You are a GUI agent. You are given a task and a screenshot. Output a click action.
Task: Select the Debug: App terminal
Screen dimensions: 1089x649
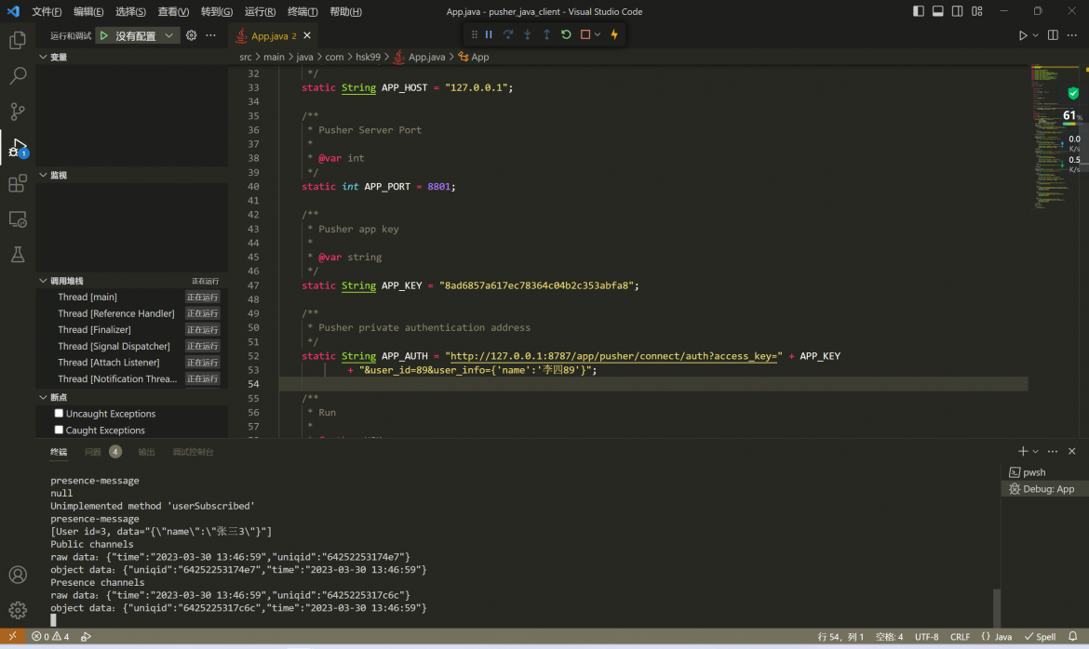pyautogui.click(x=1044, y=489)
